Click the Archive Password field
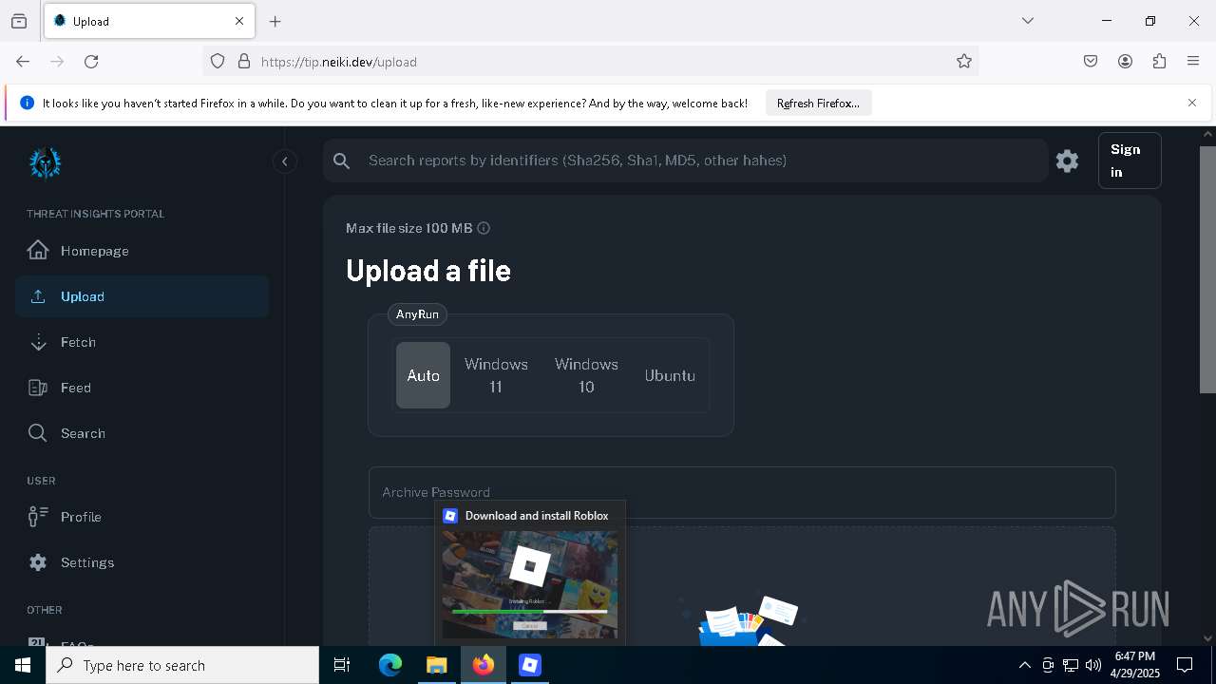 coord(742,492)
